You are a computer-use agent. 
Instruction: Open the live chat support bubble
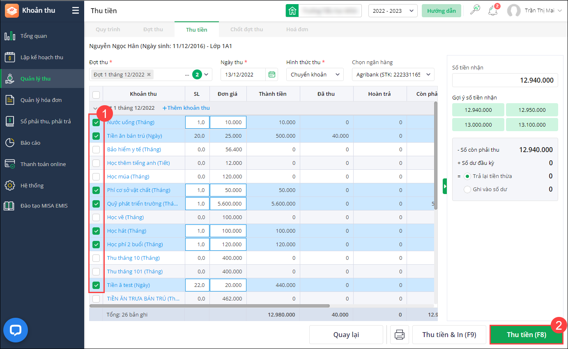coord(16,330)
